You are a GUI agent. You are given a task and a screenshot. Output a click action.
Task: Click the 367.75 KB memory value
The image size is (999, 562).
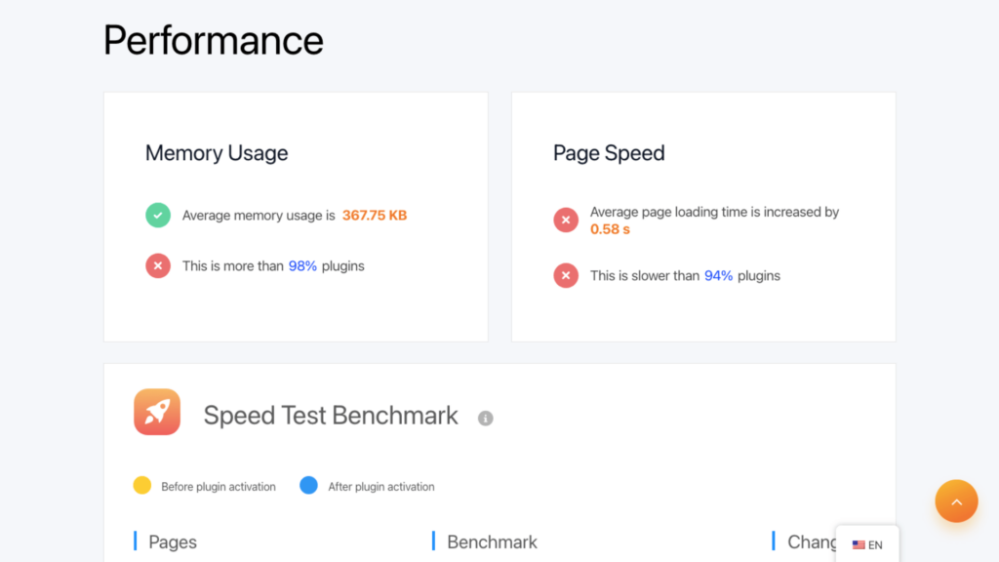[x=375, y=216]
